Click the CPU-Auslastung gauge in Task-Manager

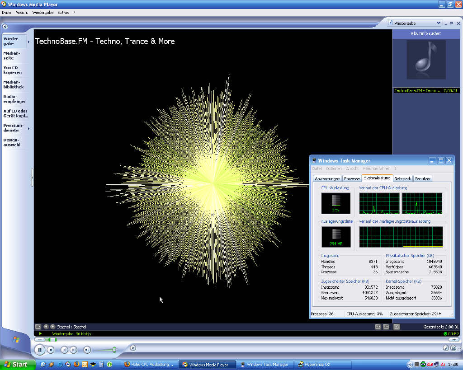tap(336, 203)
